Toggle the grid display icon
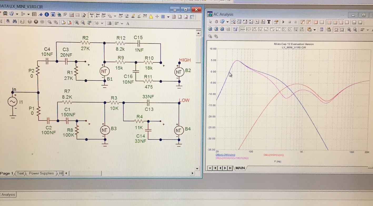 [x=163, y=16]
